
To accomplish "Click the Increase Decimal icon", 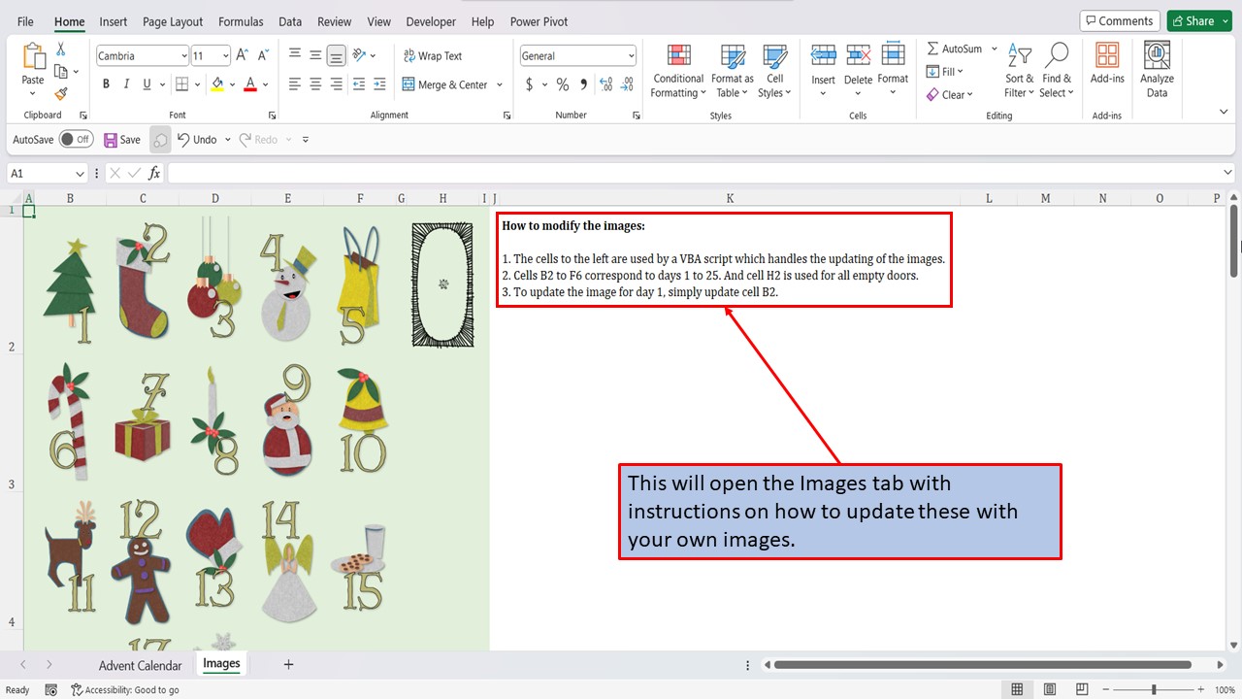I will pyautogui.click(x=604, y=84).
